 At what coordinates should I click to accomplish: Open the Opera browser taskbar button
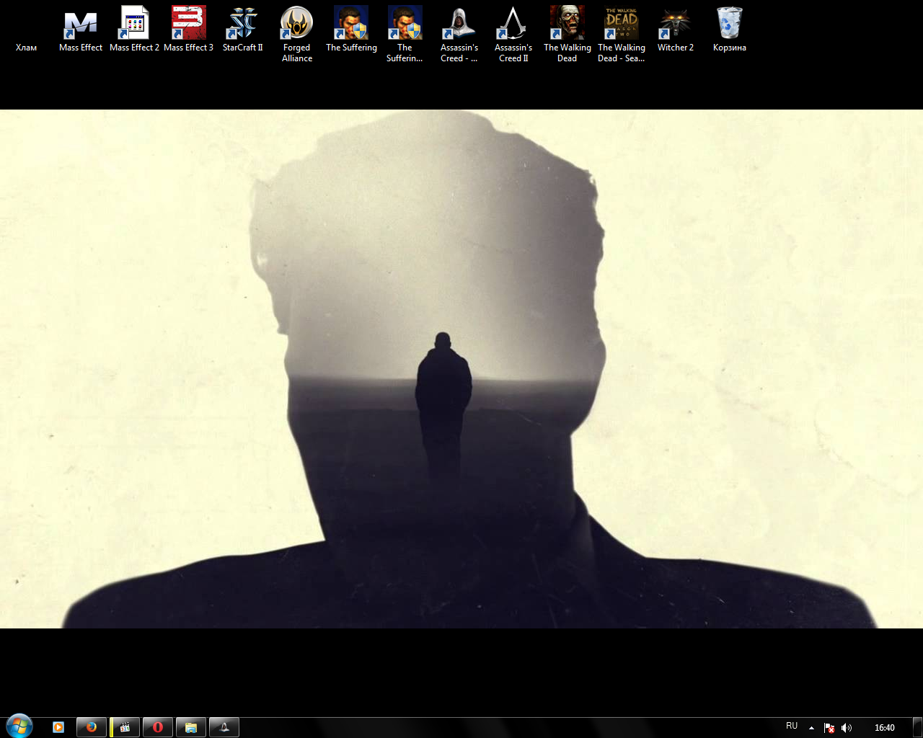(158, 727)
